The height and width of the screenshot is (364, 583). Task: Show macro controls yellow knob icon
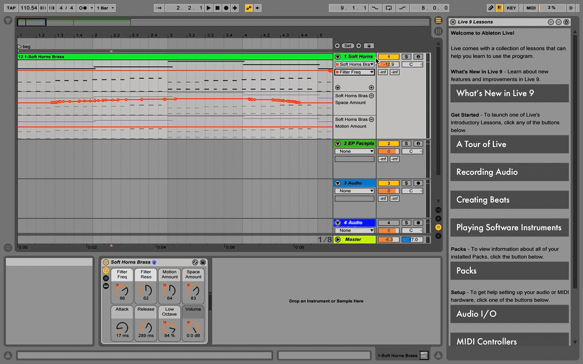coord(106,271)
